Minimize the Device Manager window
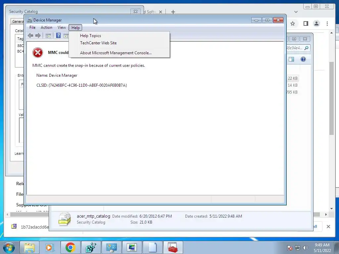 (x=257, y=20)
